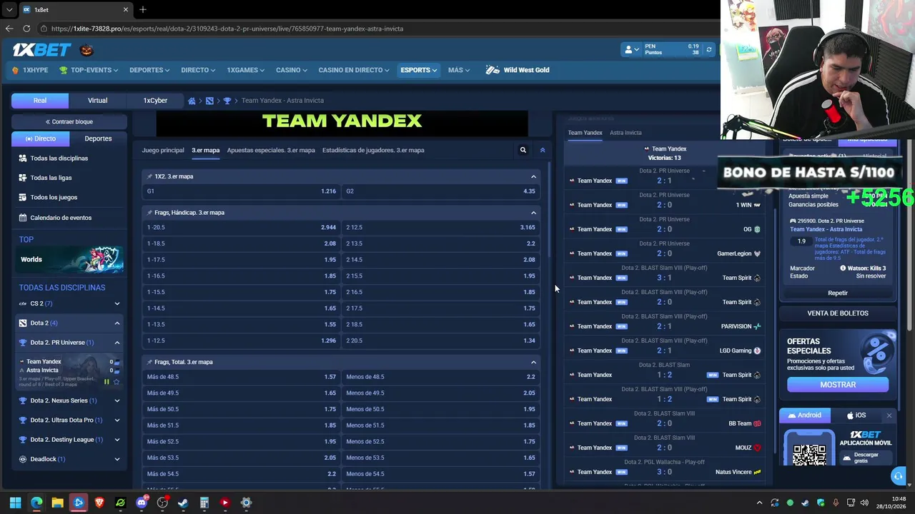This screenshot has height=514, width=915.
Task: Open the user account dropdown
Action: coord(631,49)
